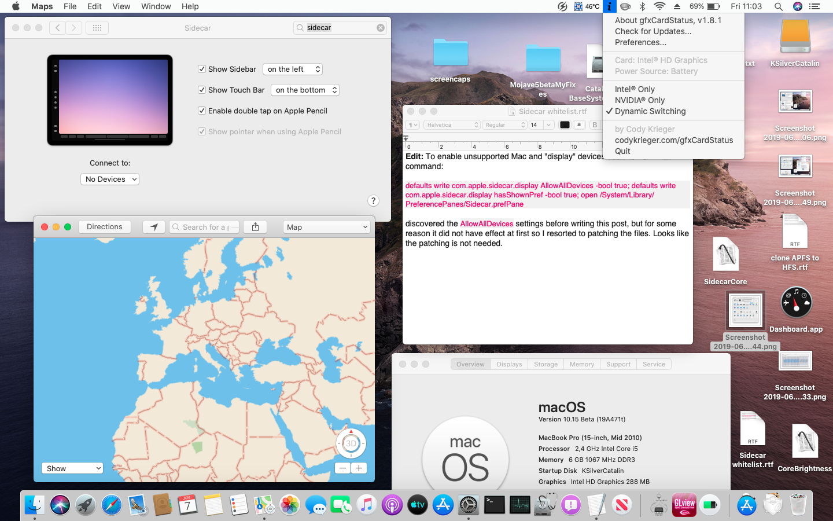Toggle Show pointer when using Apple Pencil
The height and width of the screenshot is (521, 833).
[202, 131]
